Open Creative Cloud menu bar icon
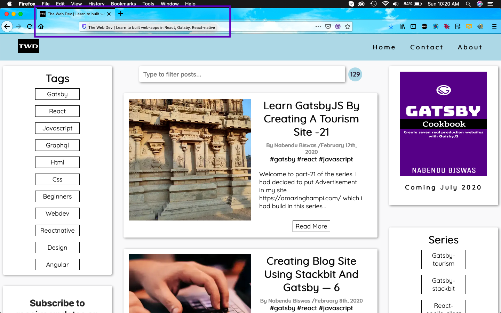Image resolution: width=501 pixels, height=313 pixels. pos(361,4)
